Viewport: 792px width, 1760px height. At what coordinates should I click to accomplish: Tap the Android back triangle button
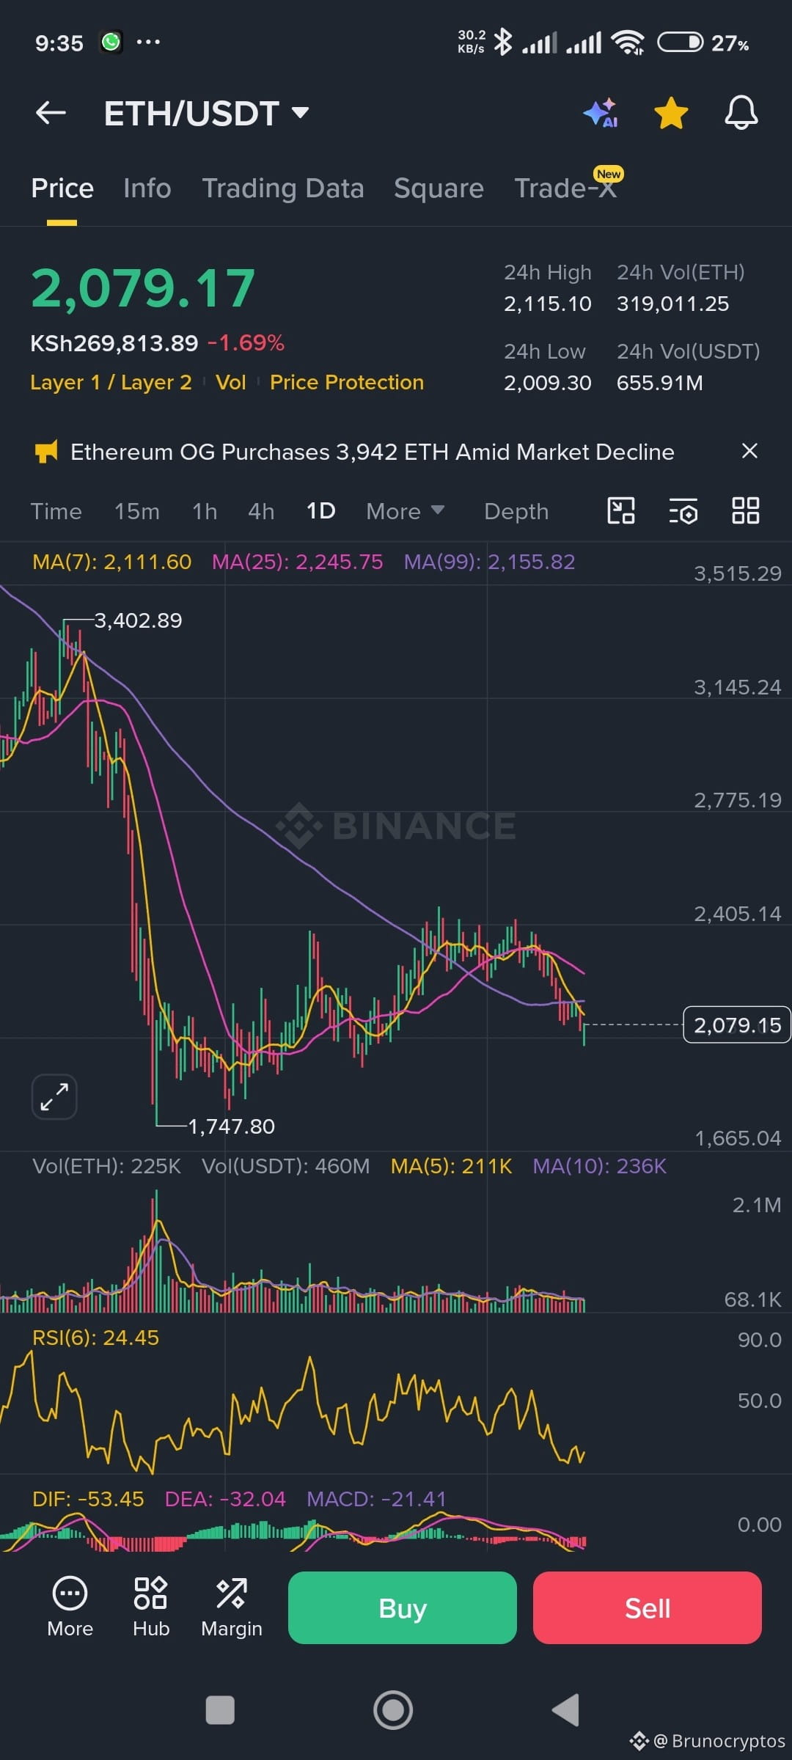coord(565,1710)
